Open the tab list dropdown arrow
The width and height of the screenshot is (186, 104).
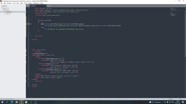tap(185, 6)
